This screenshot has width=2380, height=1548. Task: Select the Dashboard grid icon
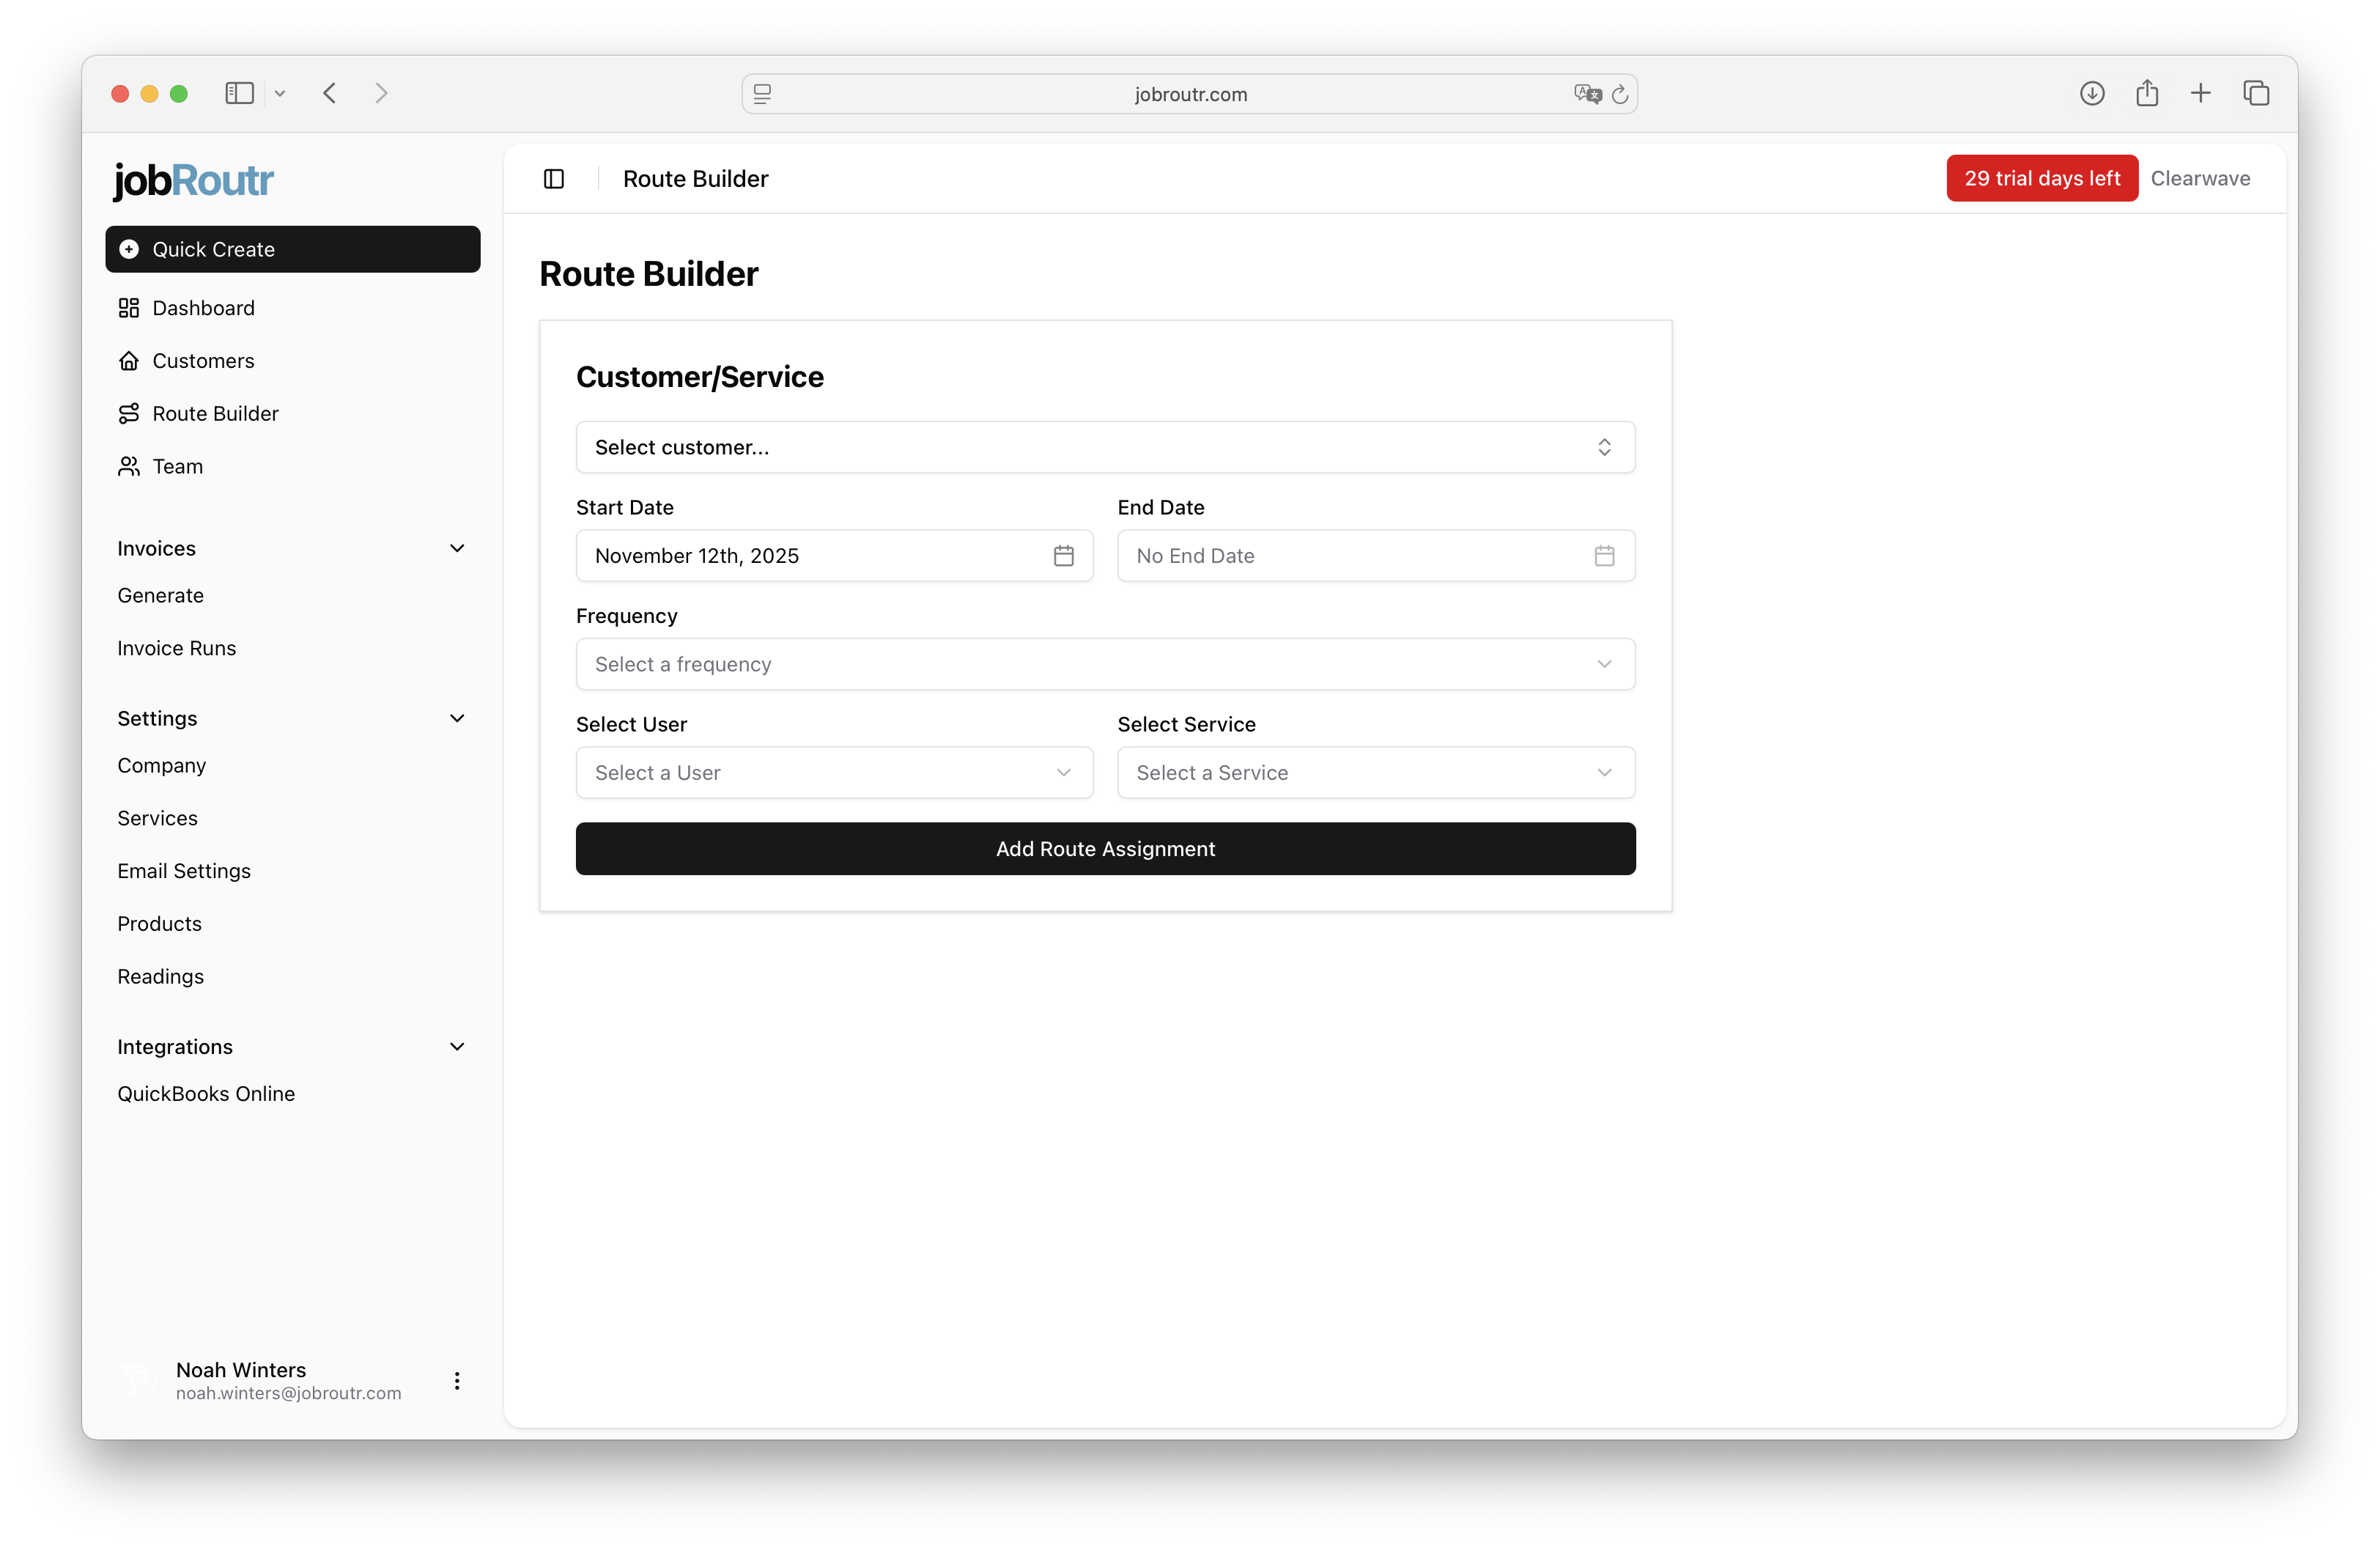(130, 308)
